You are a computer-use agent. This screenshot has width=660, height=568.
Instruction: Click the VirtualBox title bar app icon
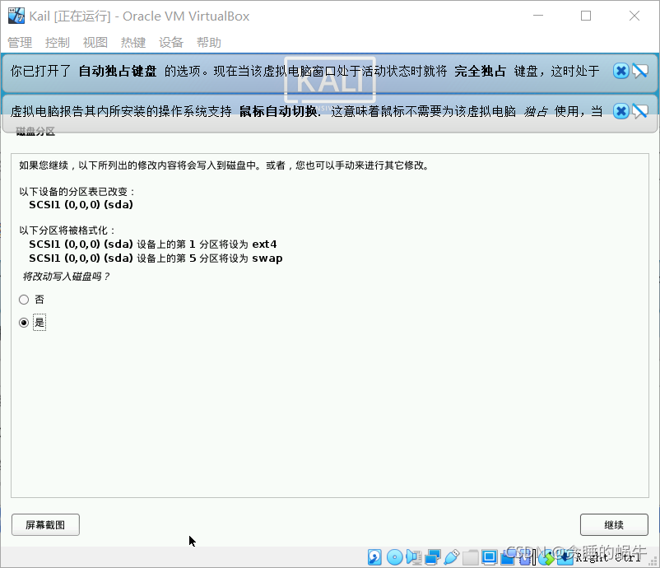coord(16,16)
